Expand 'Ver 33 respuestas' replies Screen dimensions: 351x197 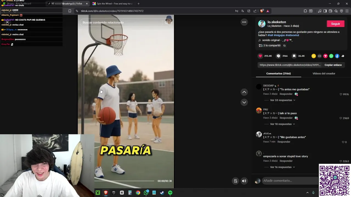(x=282, y=100)
